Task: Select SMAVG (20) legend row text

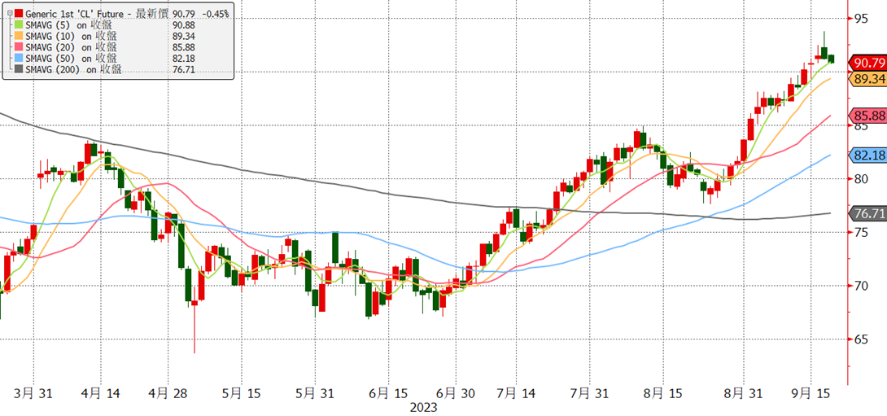Action: point(72,46)
